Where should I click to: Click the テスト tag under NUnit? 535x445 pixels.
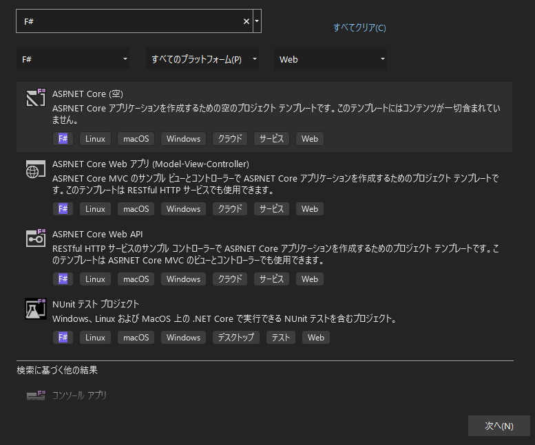[280, 338]
